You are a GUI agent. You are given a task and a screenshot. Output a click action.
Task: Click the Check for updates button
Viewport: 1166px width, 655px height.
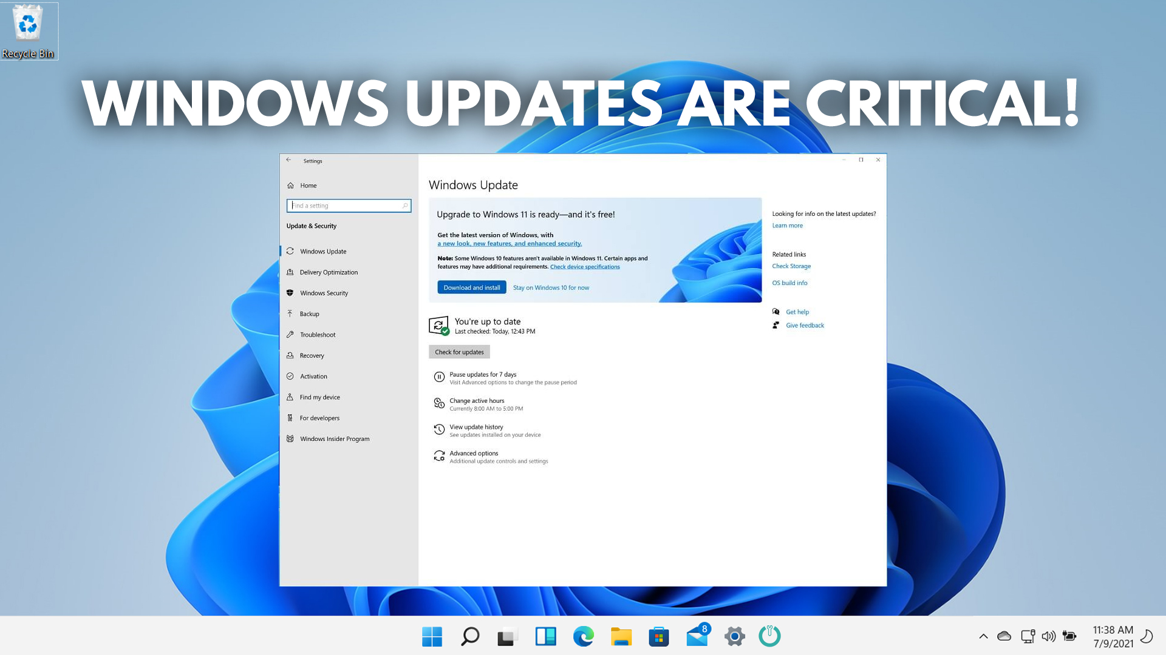[x=459, y=352]
